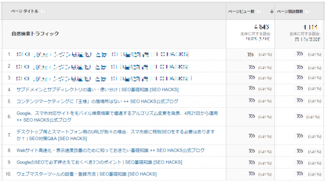Open row 6 Google スマホ対応サイト link
The image size is (325, 182).
pos(117,117)
